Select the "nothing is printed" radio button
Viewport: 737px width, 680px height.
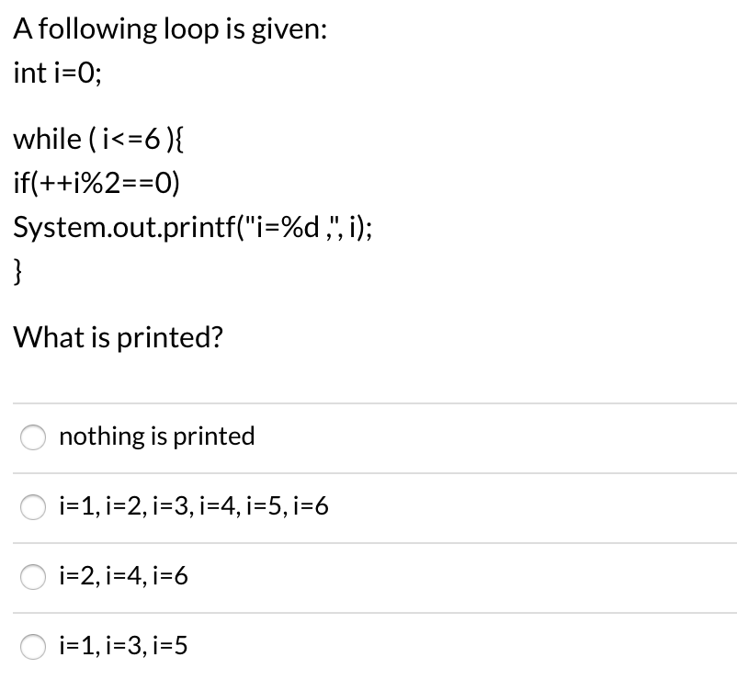click(33, 438)
